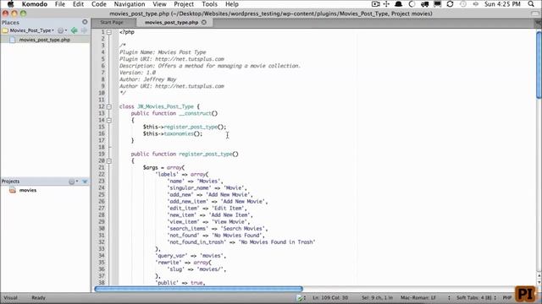Click the Places panel header label
Viewport: 542px width, 304px height.
click(10, 23)
